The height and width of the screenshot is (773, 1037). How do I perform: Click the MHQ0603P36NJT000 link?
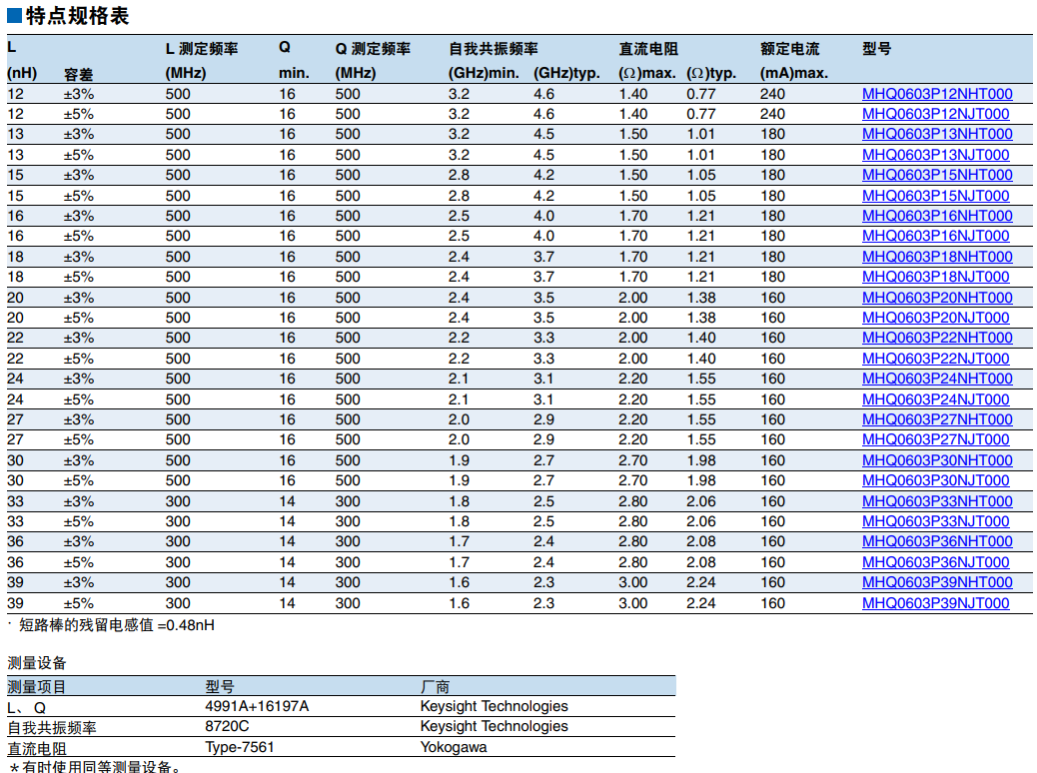click(936, 562)
